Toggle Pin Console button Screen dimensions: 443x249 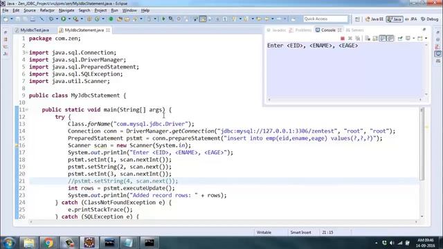[x=400, y=39]
